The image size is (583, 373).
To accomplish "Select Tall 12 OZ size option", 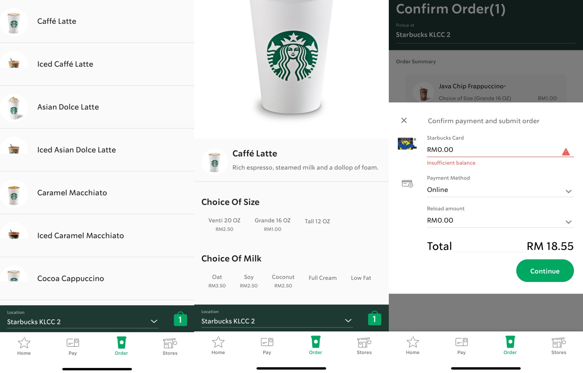I will coord(317,221).
